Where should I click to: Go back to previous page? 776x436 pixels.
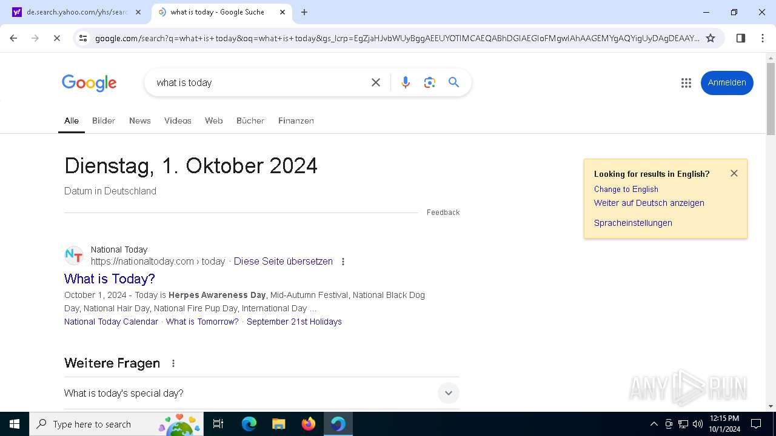point(13,38)
